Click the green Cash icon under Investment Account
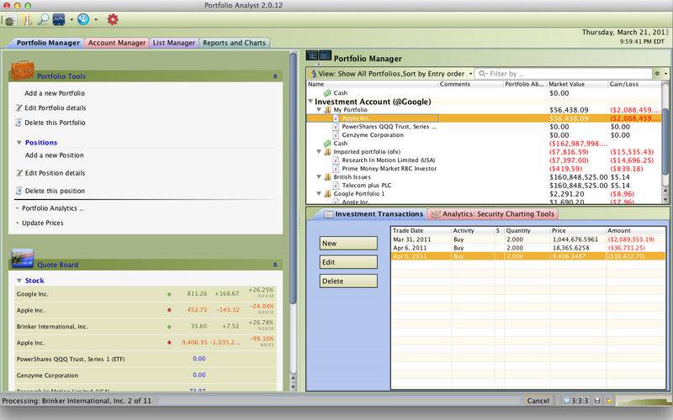Screen dimensions: 673x420 327,144
